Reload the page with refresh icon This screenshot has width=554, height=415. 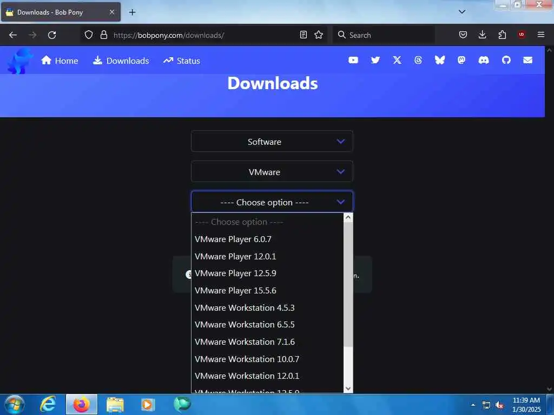click(52, 35)
